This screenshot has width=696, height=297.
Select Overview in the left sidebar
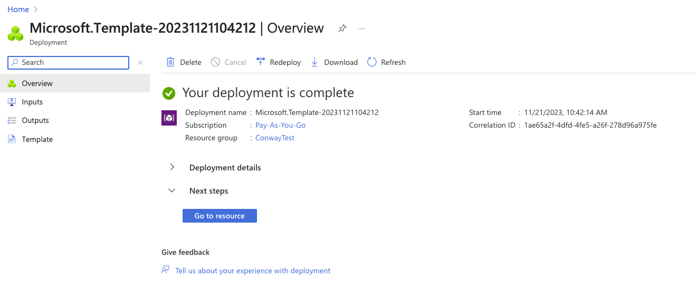click(37, 83)
